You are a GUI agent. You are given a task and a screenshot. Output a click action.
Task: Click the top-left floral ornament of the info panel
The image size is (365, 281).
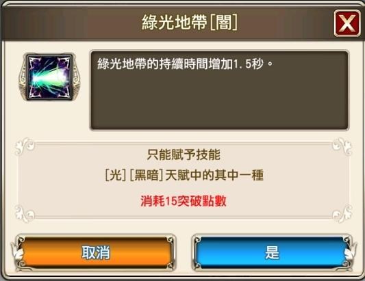tap(25, 146)
